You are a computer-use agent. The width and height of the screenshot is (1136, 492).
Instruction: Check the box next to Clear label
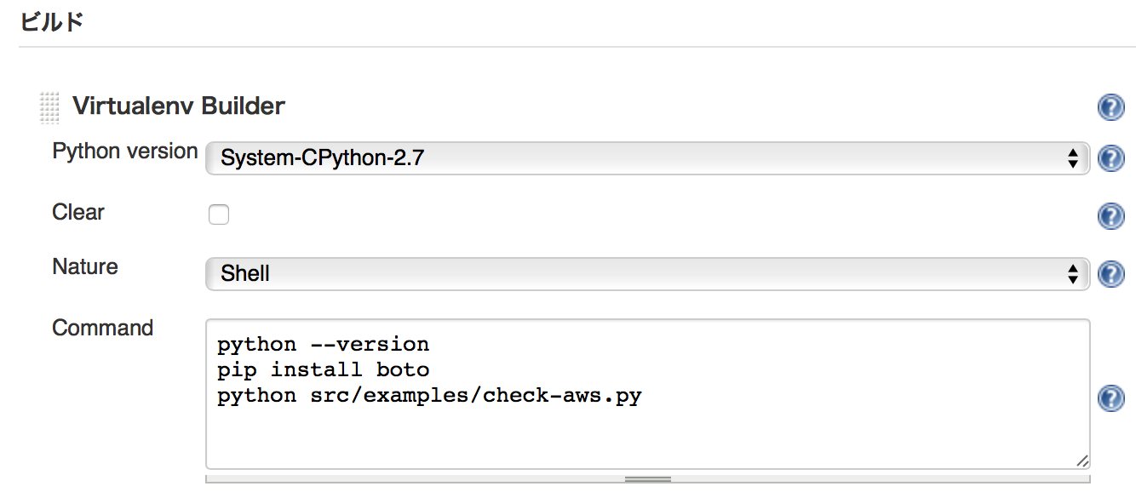pyautogui.click(x=219, y=215)
